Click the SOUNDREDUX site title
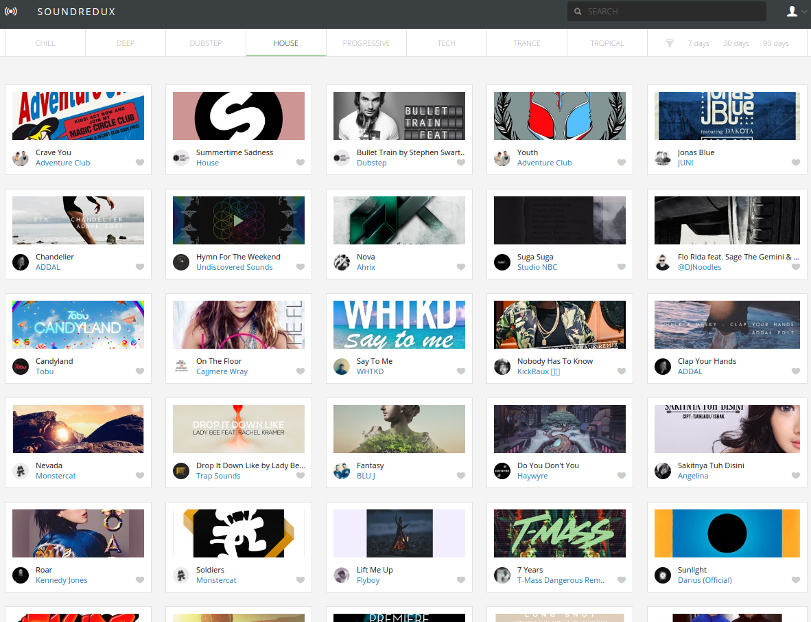811x622 pixels. coord(77,12)
